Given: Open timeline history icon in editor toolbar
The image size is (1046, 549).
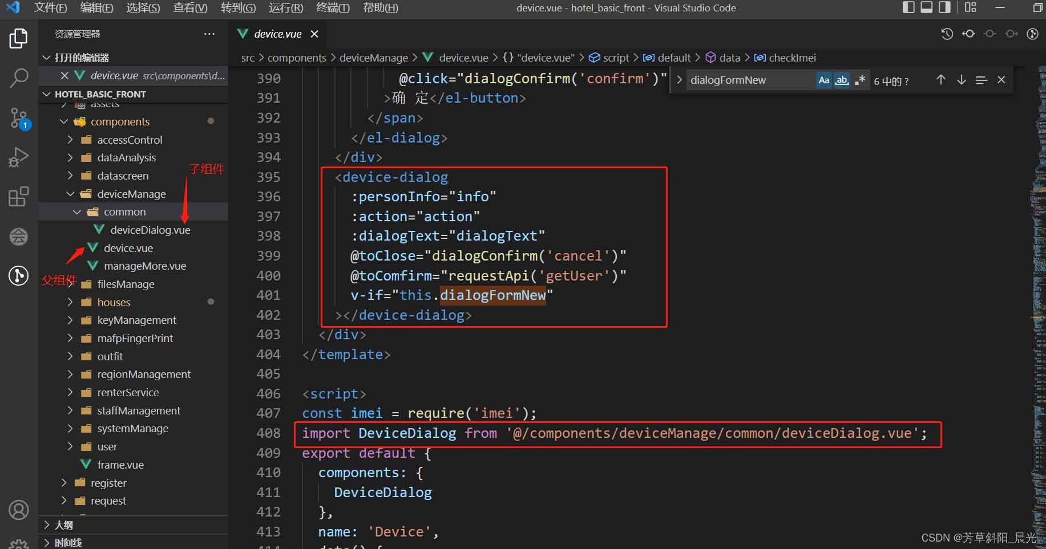Looking at the screenshot, I should point(947,34).
